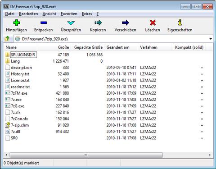Click the horizontal scrollbar thumb
This screenshot has height=169, width=216.
86,155
